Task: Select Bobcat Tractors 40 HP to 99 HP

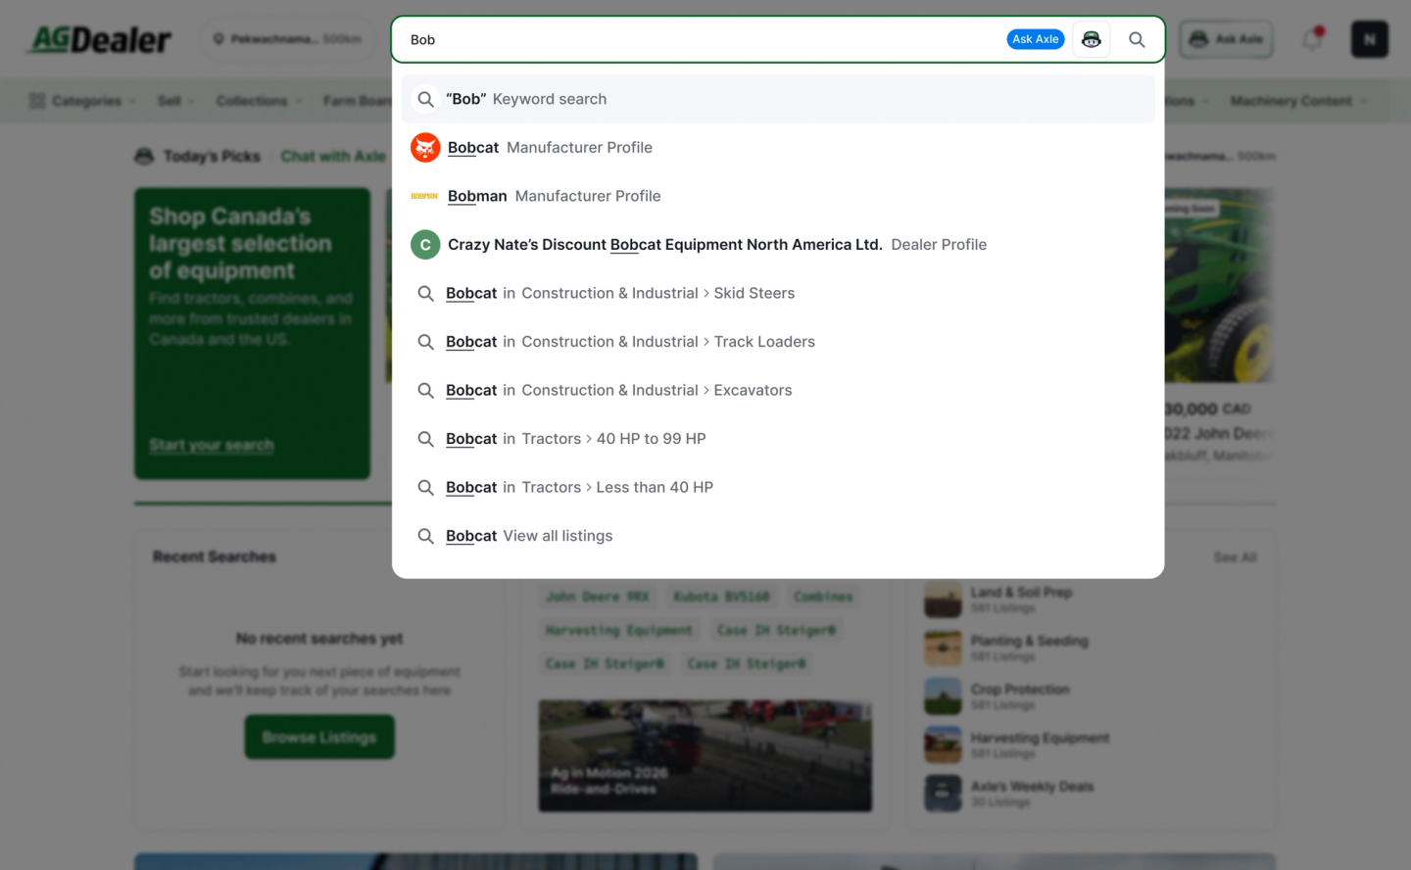Action: click(x=778, y=439)
